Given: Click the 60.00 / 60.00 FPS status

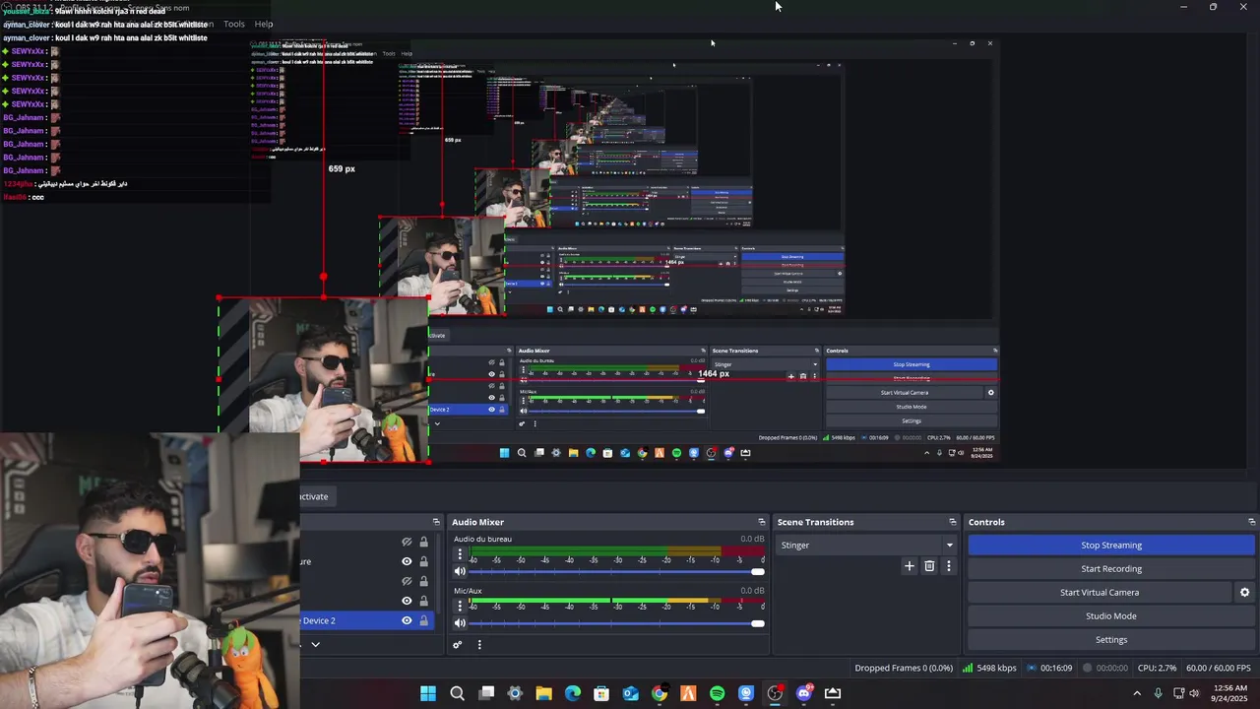Looking at the screenshot, I should click(x=1219, y=668).
